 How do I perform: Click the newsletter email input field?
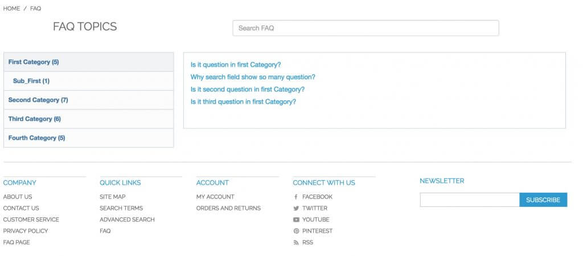pyautogui.click(x=469, y=200)
